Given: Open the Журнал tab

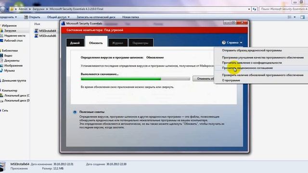Looking at the screenshot, I should [x=117, y=43].
